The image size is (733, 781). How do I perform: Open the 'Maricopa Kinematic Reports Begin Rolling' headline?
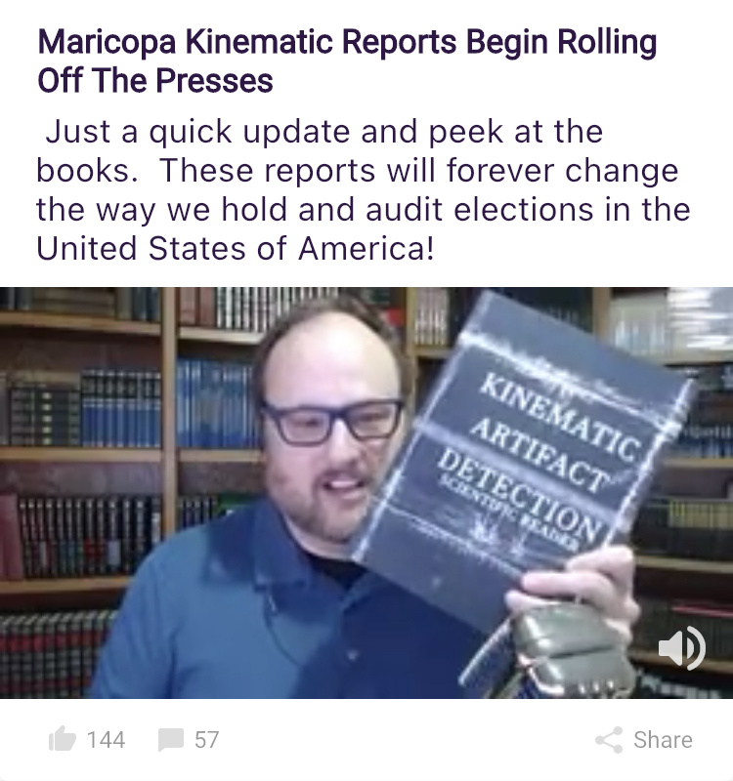coord(347,42)
